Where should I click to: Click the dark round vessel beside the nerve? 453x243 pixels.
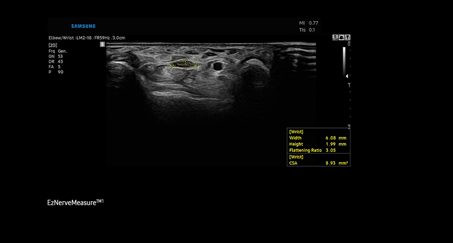click(217, 66)
